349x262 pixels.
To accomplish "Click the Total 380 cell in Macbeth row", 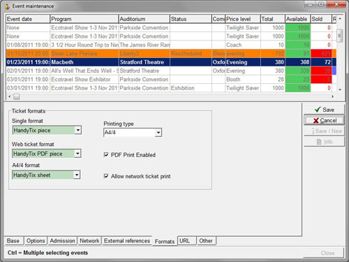I will coord(273,62).
